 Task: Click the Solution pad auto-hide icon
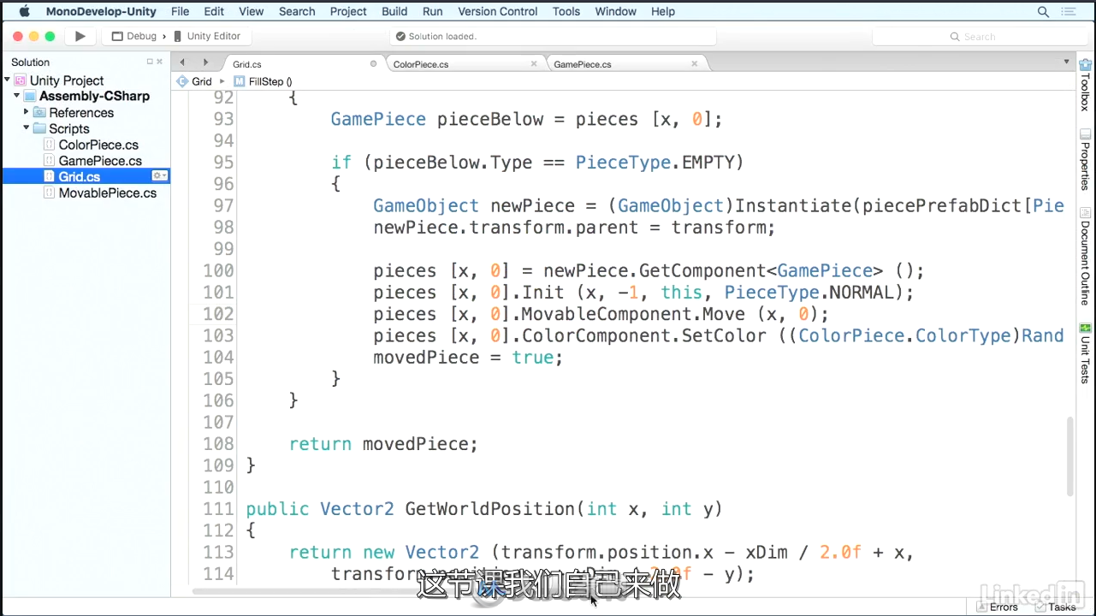click(x=150, y=62)
